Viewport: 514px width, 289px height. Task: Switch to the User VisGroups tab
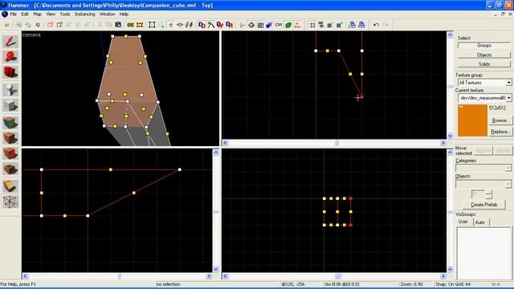463,222
